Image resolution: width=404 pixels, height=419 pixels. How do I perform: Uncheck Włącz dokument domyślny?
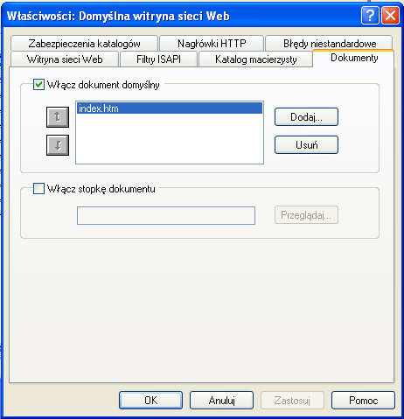click(38, 85)
